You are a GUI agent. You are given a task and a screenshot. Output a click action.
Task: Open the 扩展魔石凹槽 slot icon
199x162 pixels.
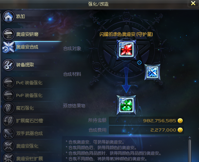(x=8, y=121)
